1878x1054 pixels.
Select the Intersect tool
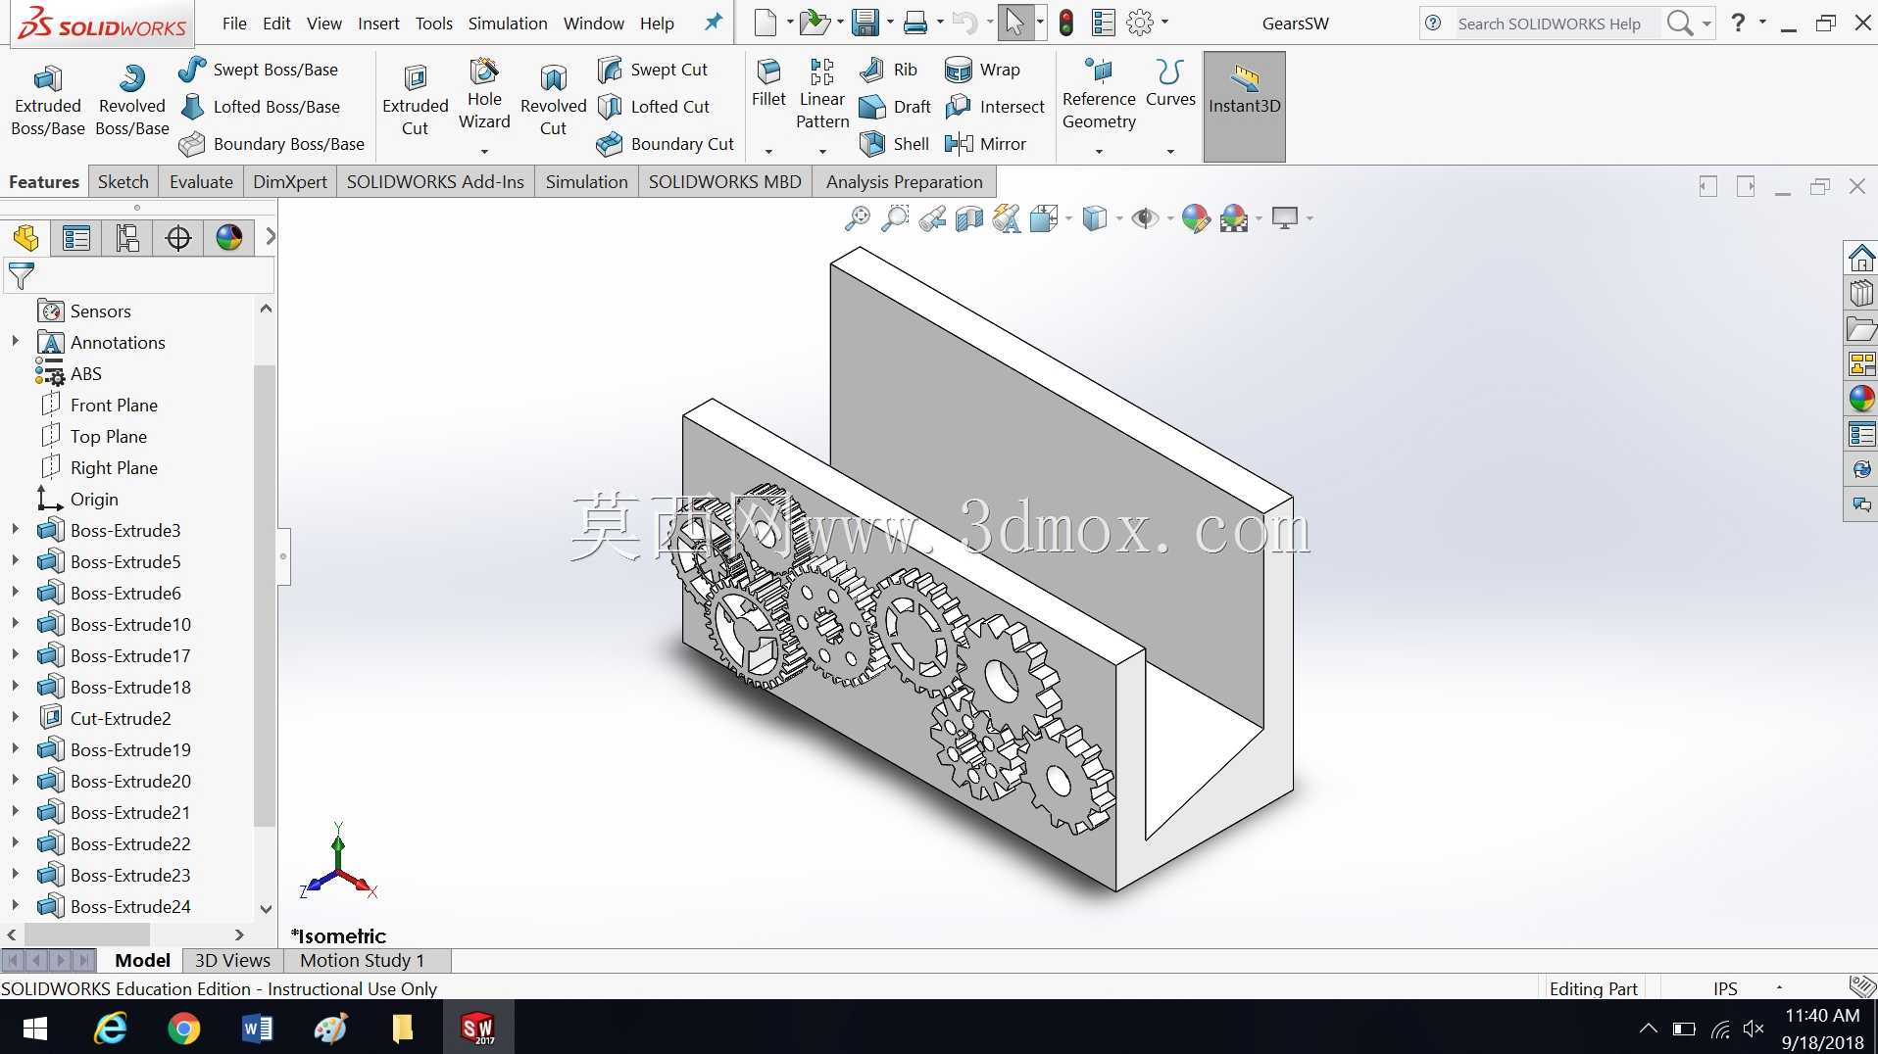(x=995, y=107)
